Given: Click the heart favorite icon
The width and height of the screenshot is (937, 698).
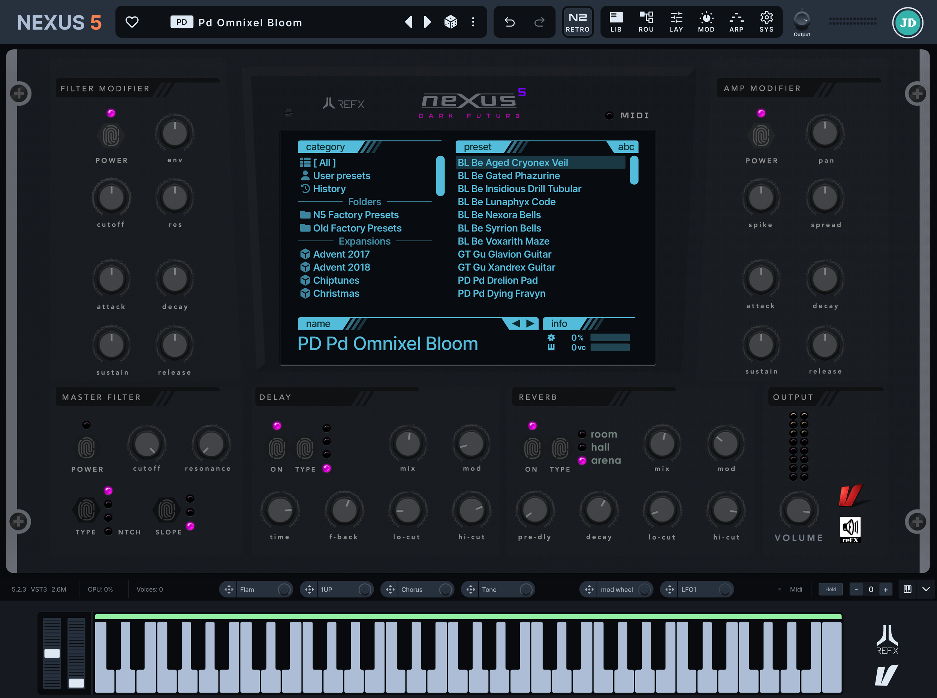Looking at the screenshot, I should (132, 22).
